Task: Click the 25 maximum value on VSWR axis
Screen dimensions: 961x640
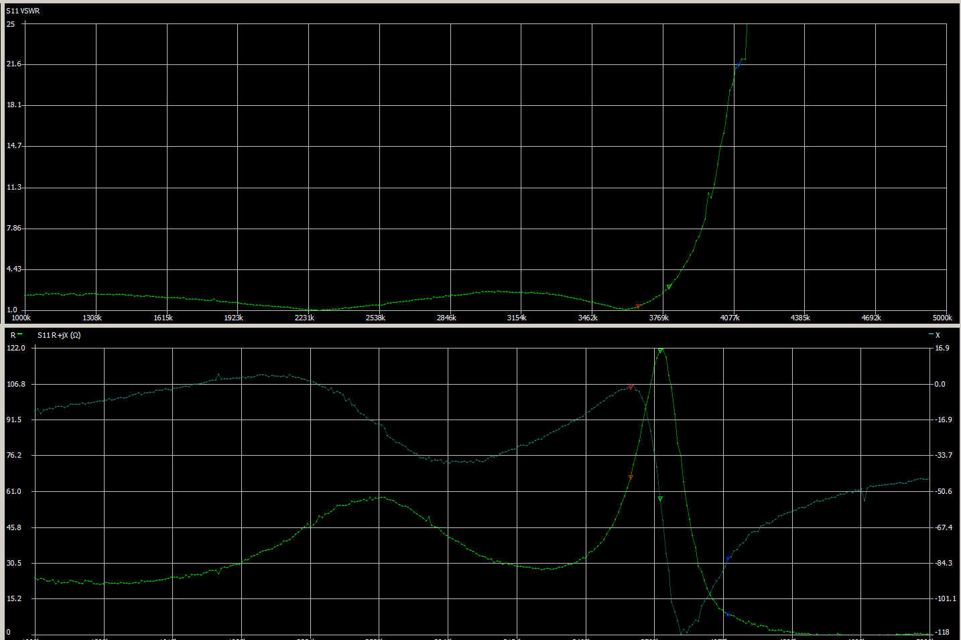Action: tap(11, 24)
